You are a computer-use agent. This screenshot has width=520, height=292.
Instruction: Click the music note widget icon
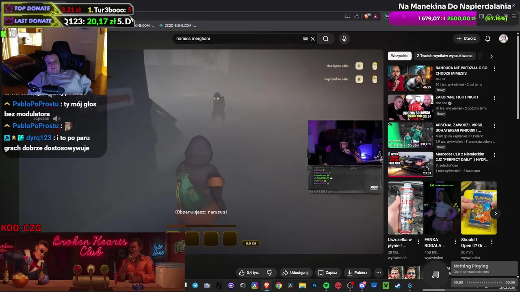435,275
